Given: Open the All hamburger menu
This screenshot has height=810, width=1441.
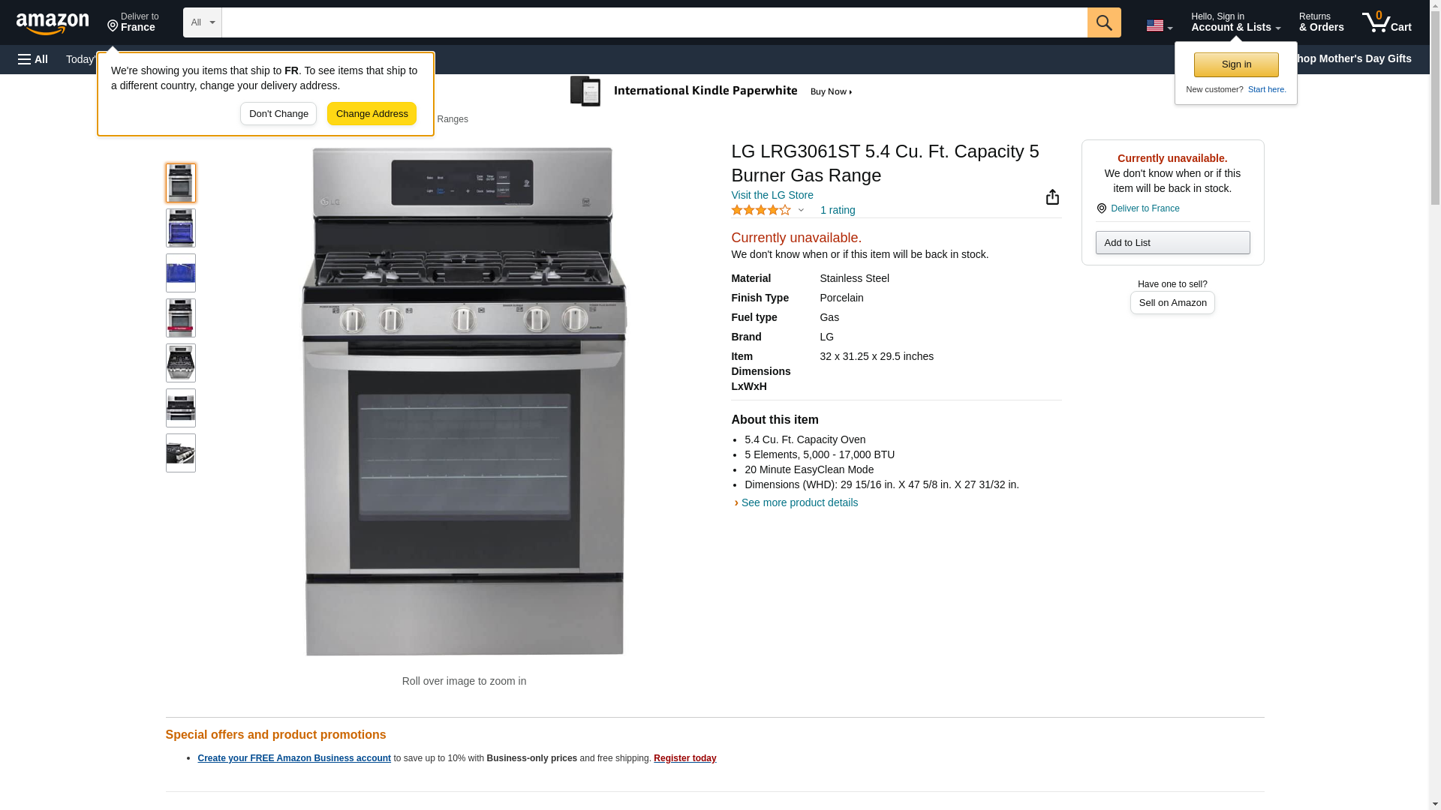Looking at the screenshot, I should click(33, 59).
